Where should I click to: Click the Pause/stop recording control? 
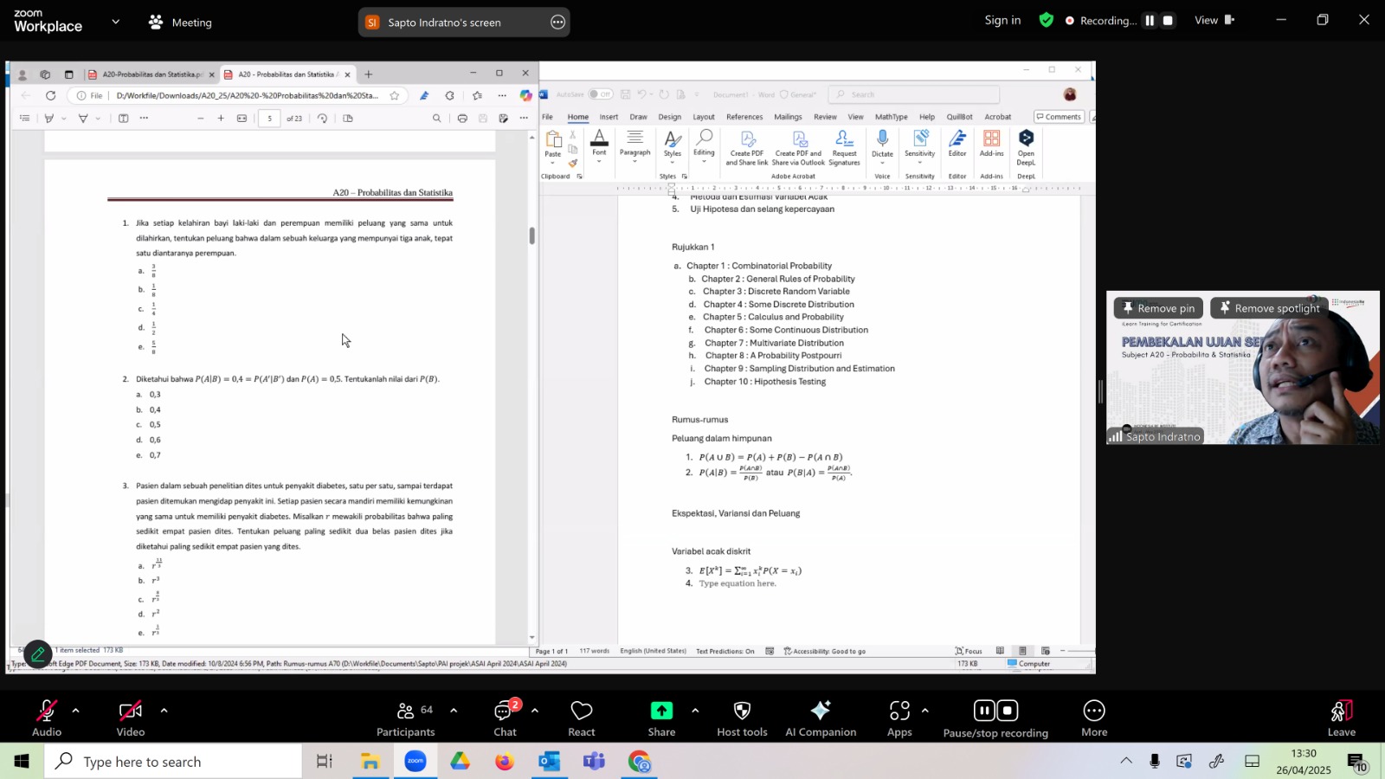point(995,718)
